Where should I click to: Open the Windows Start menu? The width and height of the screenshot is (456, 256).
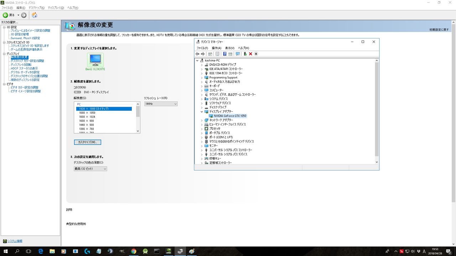6,251
